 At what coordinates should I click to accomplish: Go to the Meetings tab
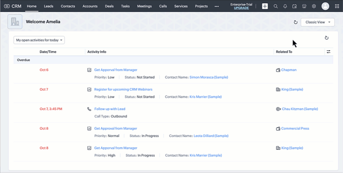pos(144,6)
